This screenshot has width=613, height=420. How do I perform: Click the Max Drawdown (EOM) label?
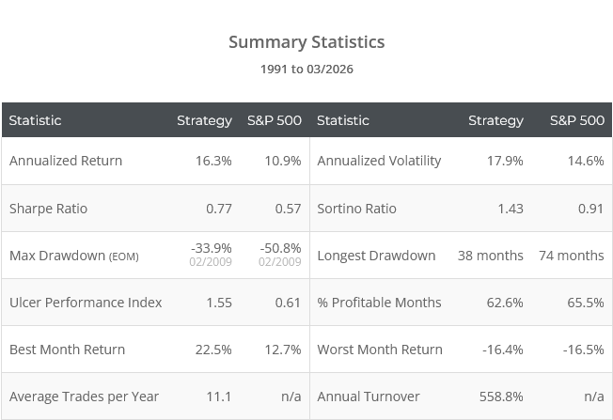[x=73, y=256]
